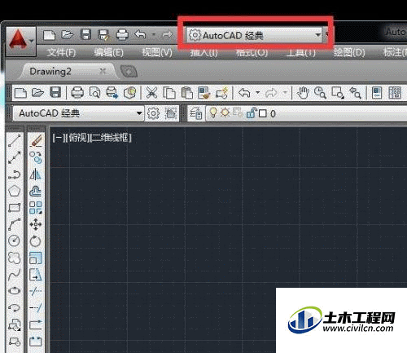This screenshot has height=353, width=407.
Task: Click the new drawing tab button
Action: [129, 72]
